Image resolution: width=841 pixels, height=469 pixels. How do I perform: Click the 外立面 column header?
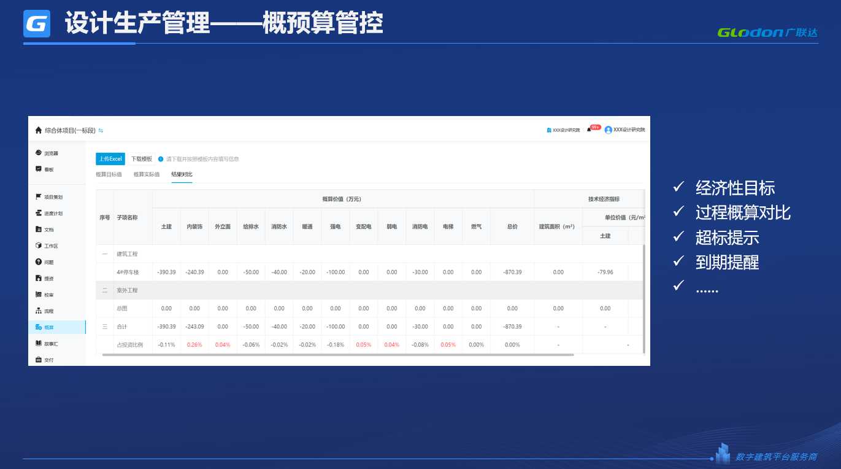click(x=223, y=227)
